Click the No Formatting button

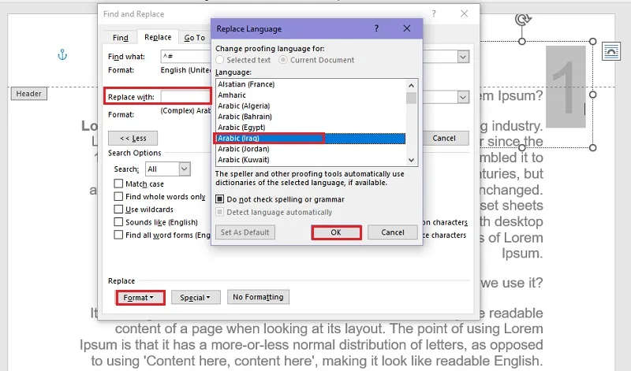pyautogui.click(x=258, y=297)
